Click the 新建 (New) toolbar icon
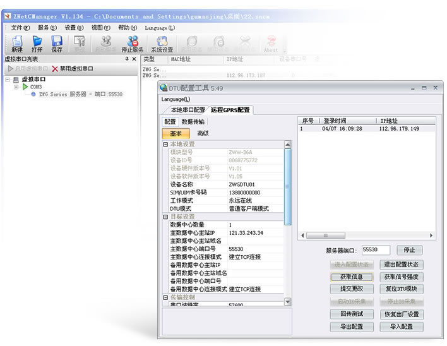This screenshot has width=447, height=346. point(17,42)
